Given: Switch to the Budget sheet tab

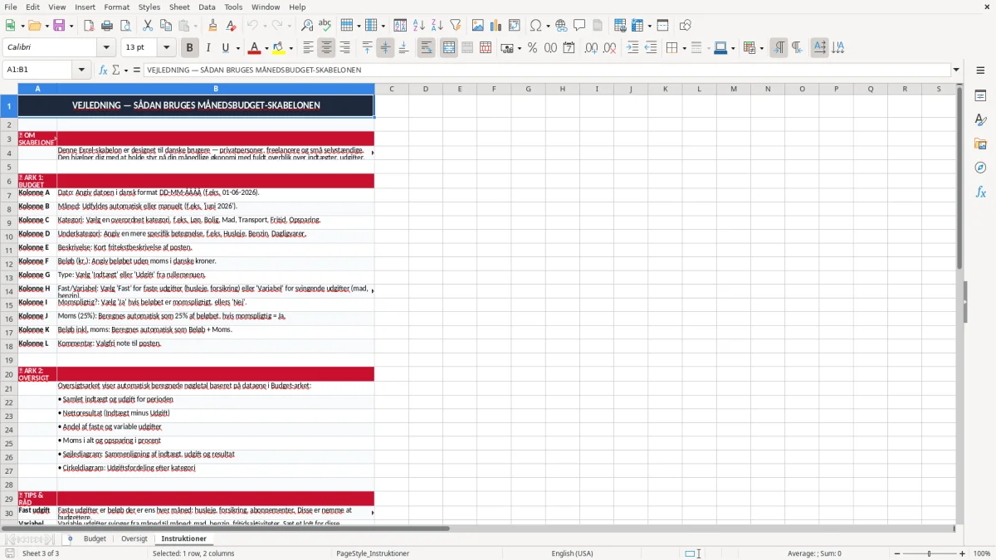Looking at the screenshot, I should point(95,539).
